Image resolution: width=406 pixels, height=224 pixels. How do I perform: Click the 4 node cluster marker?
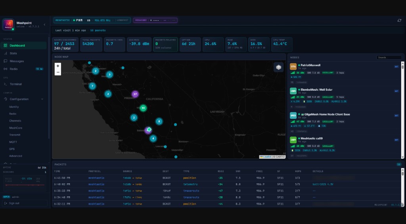tap(153, 139)
